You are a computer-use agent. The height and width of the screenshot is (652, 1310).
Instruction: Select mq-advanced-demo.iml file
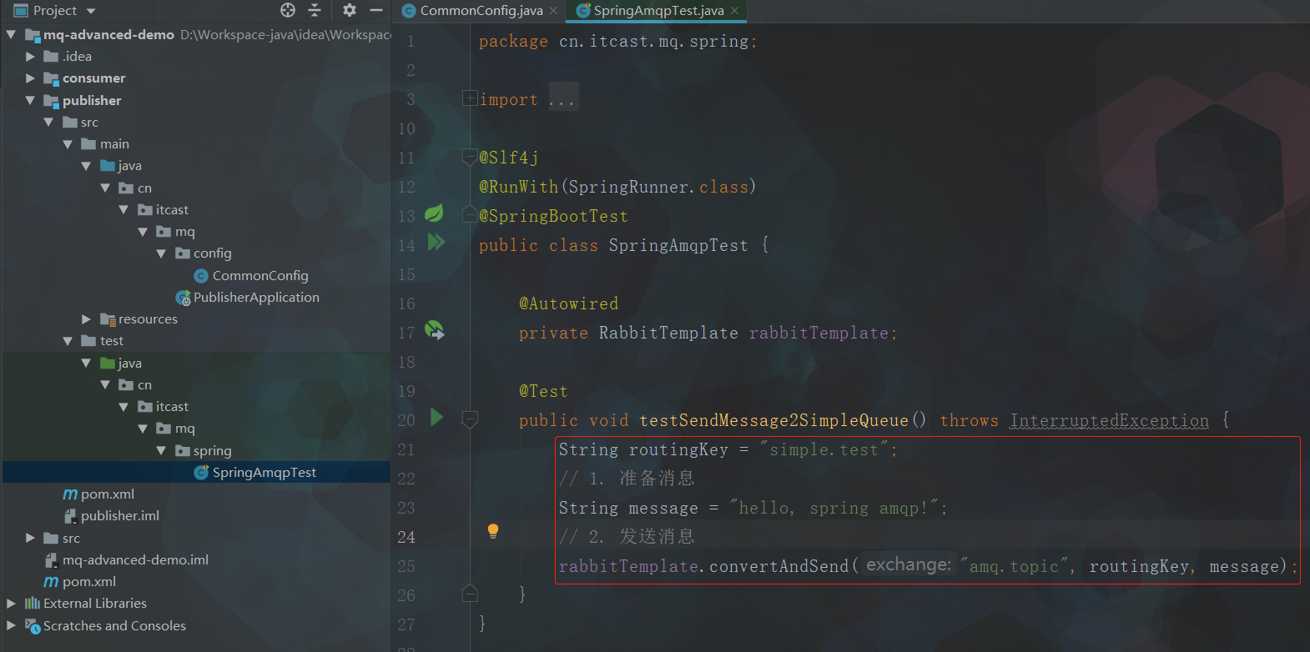pos(135,560)
